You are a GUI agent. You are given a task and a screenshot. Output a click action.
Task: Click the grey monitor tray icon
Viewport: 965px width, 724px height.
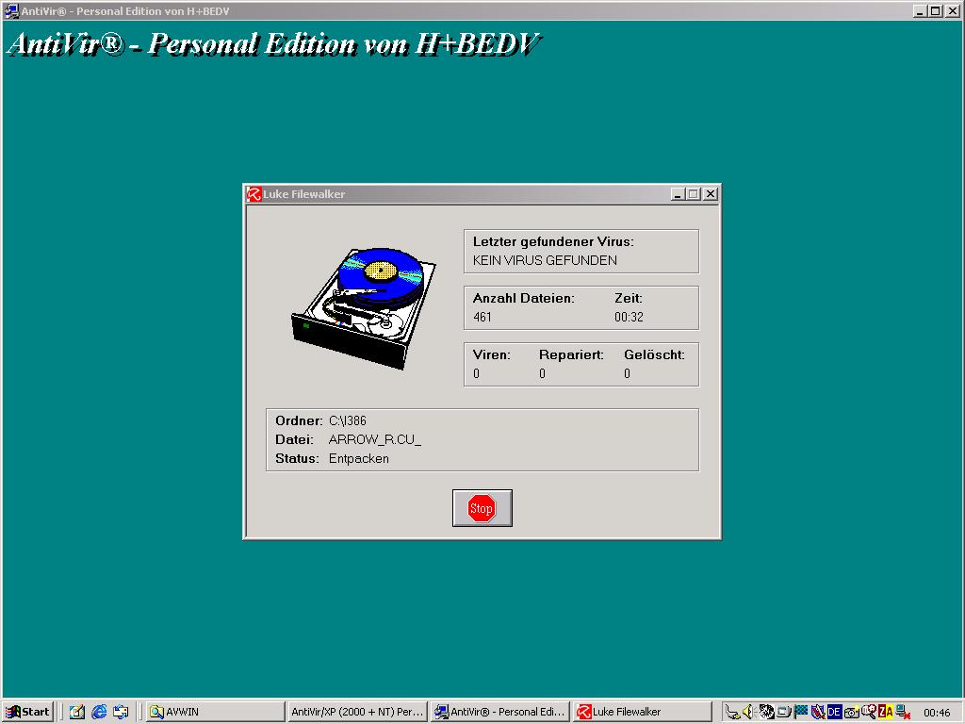[x=783, y=713]
